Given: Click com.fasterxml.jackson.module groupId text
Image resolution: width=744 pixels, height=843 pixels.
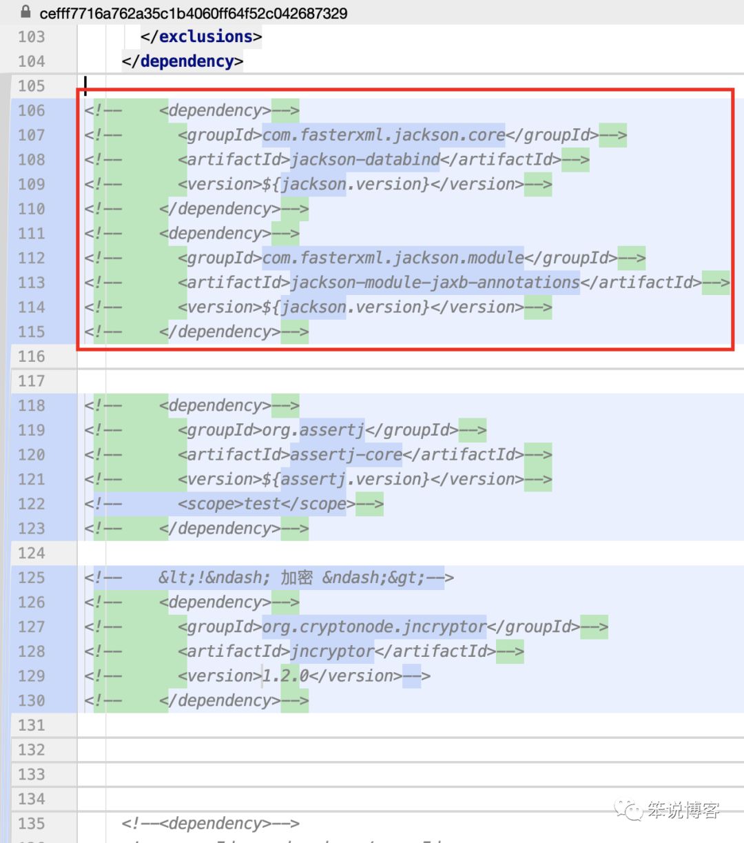Looking at the screenshot, I should coord(393,258).
